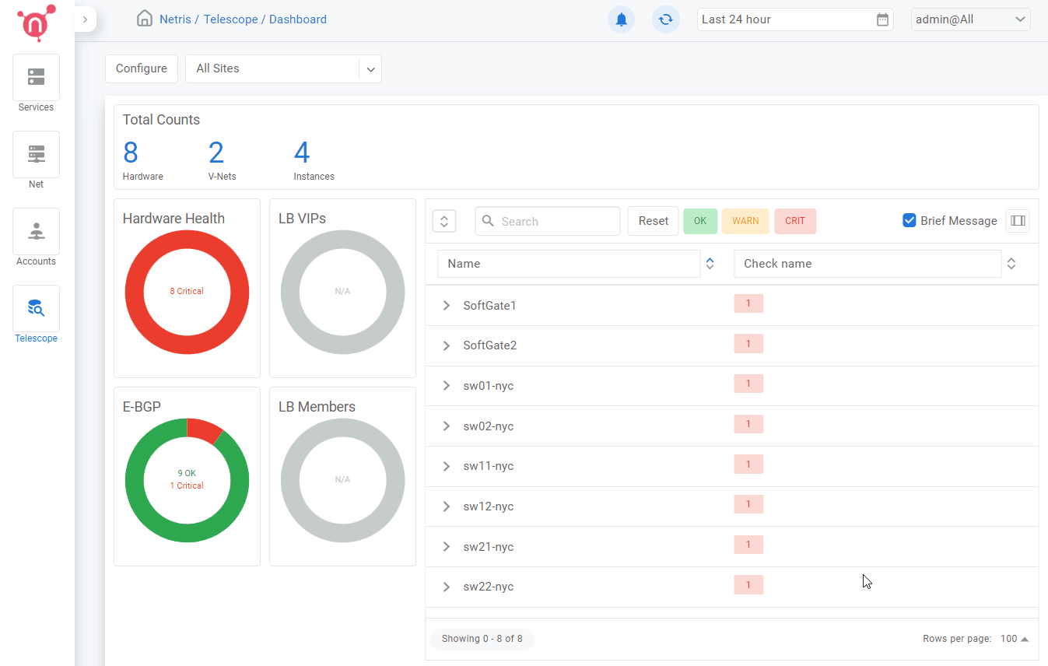This screenshot has height=666, width=1048.
Task: Expand the SoftGate1 row
Action: click(447, 306)
